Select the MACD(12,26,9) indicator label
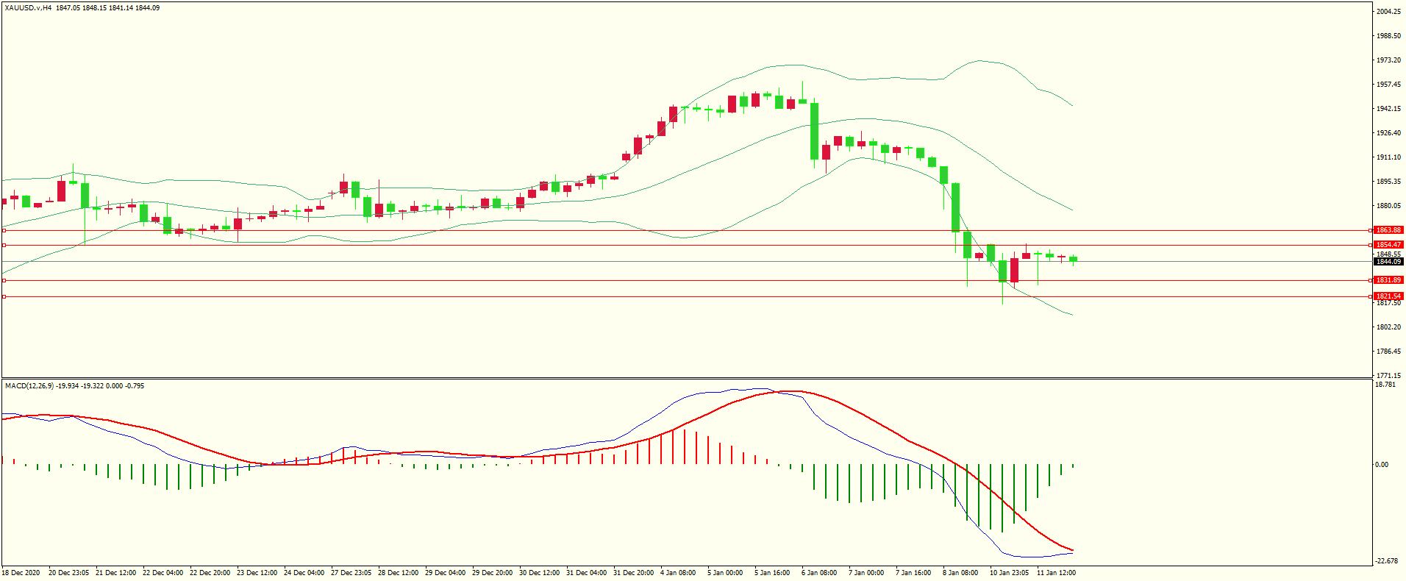This screenshot has height=581, width=1406. coord(29,385)
